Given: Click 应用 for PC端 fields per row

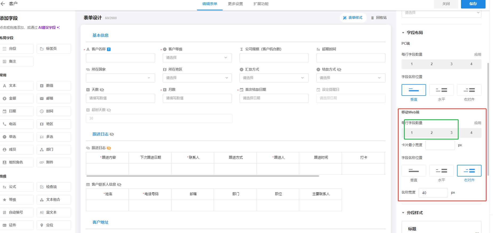Looking at the screenshot, I should pos(478,55).
